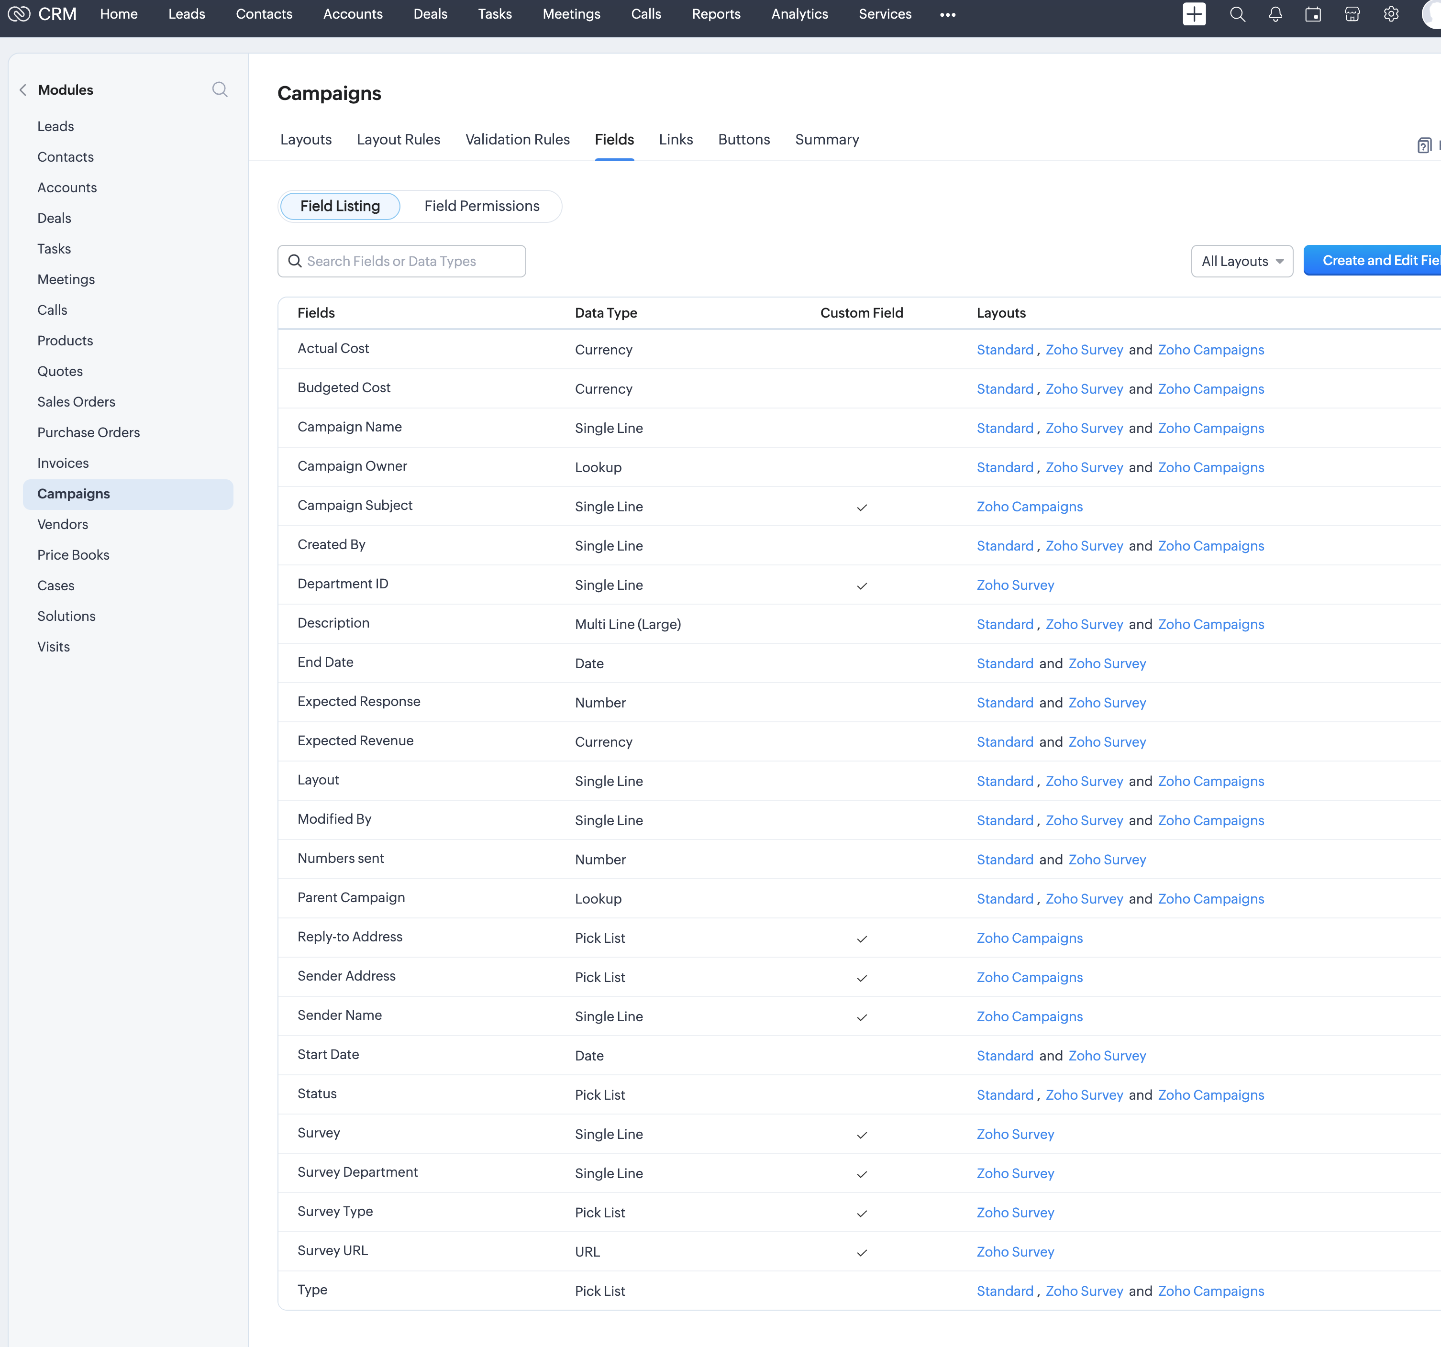1441x1347 pixels.
Task: Expand the All Layouts dropdown
Action: coord(1241,261)
